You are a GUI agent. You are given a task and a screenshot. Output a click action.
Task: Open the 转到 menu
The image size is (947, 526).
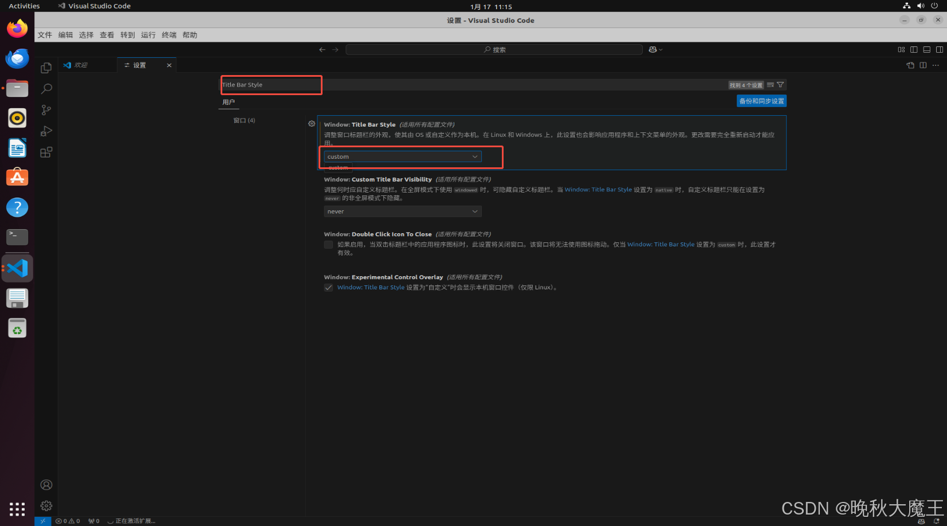127,35
